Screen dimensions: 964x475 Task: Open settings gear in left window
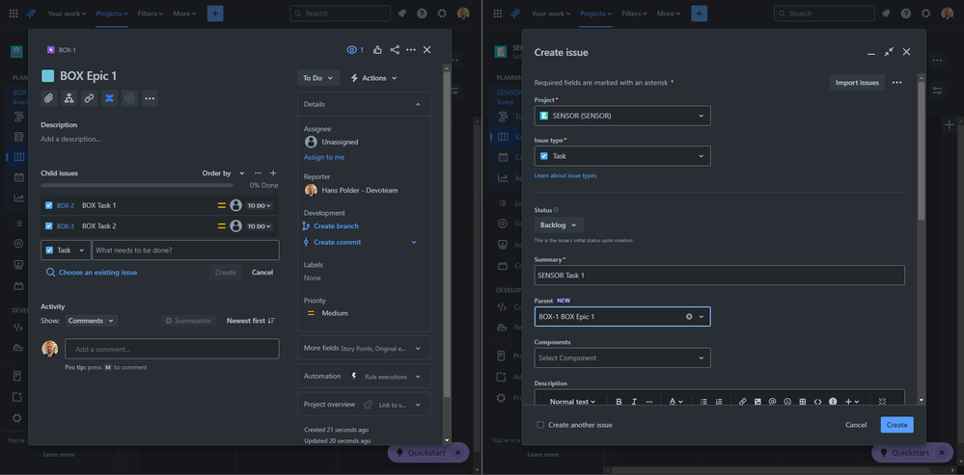click(442, 13)
